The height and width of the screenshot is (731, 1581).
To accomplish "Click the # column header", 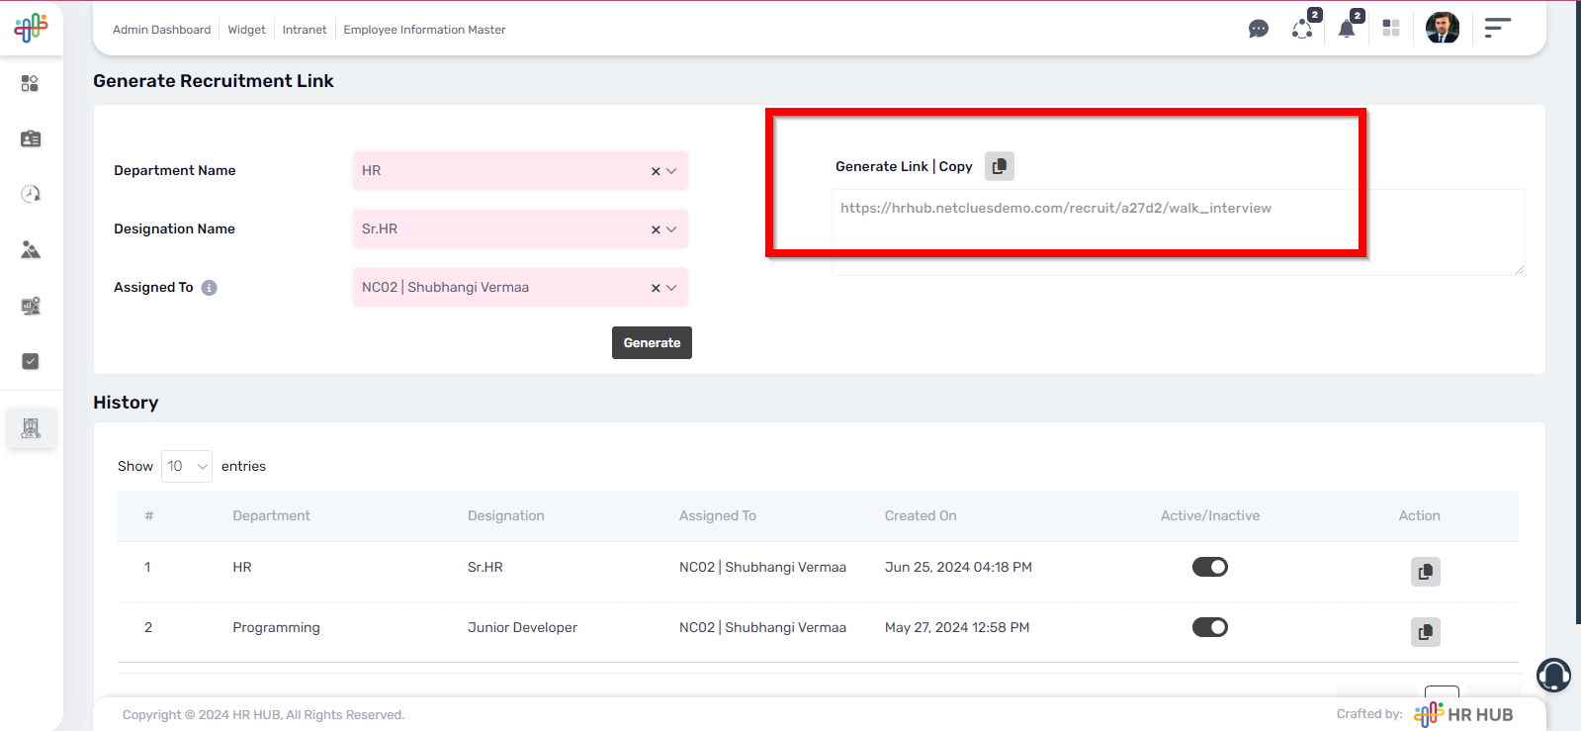I will (149, 515).
